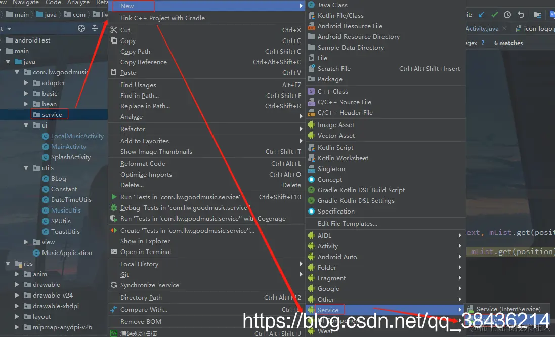The image size is (555, 337).
Task: Expand the bean folder
Action: pos(26,104)
